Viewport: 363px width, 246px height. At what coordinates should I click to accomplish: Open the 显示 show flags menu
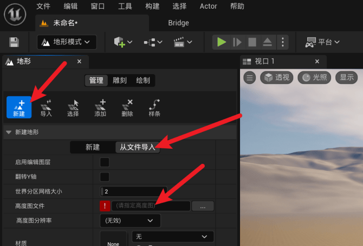(x=347, y=78)
